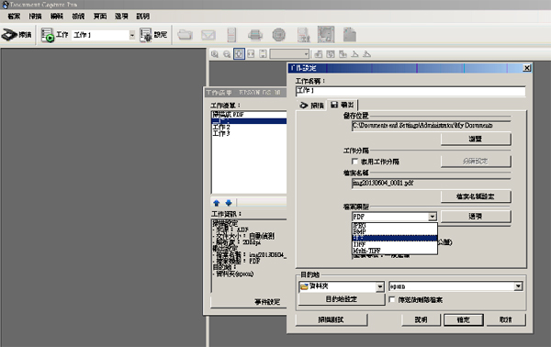The image size is (551, 347).
Task: Click the first rotate page icon in viewer toolbar
Action: tap(319, 54)
